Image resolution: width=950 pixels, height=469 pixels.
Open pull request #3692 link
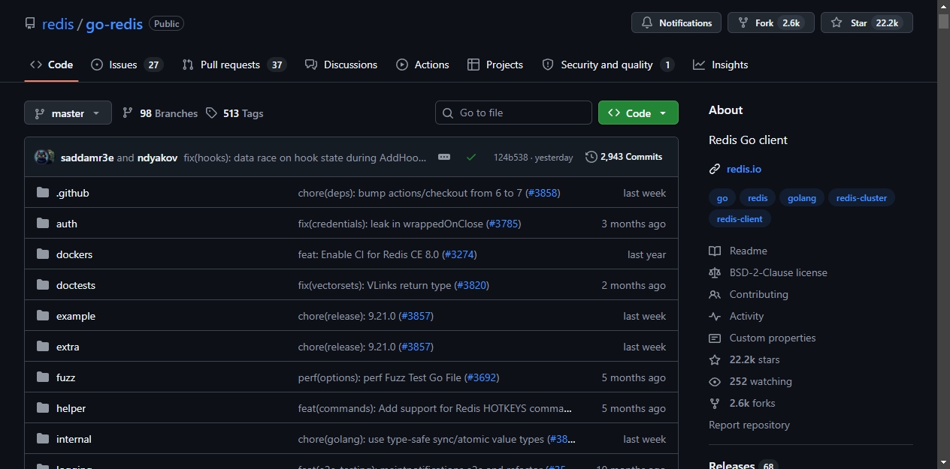[482, 377]
